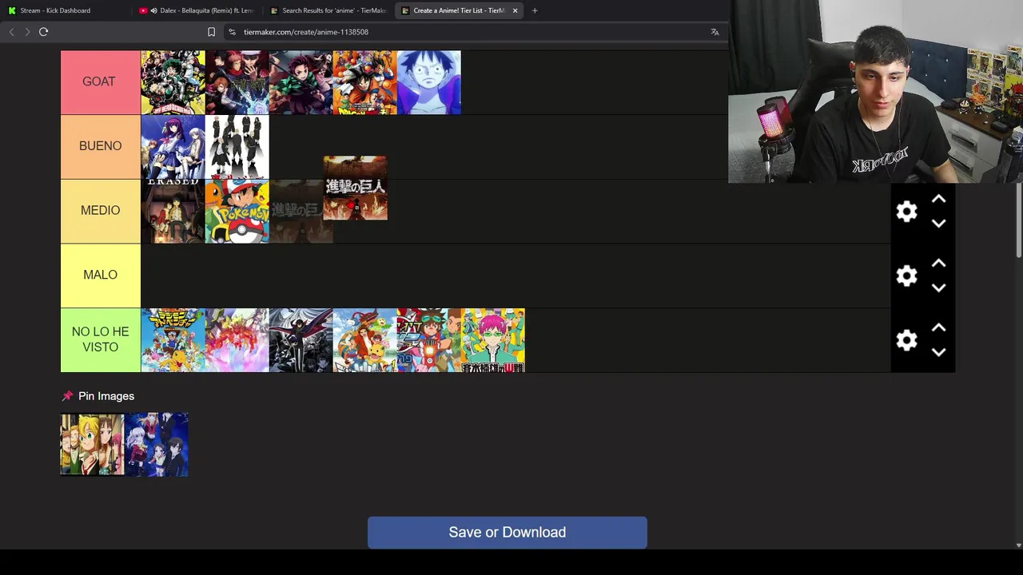The image size is (1023, 575).
Task: Click the pink GOAT tier label
Action: click(101, 82)
